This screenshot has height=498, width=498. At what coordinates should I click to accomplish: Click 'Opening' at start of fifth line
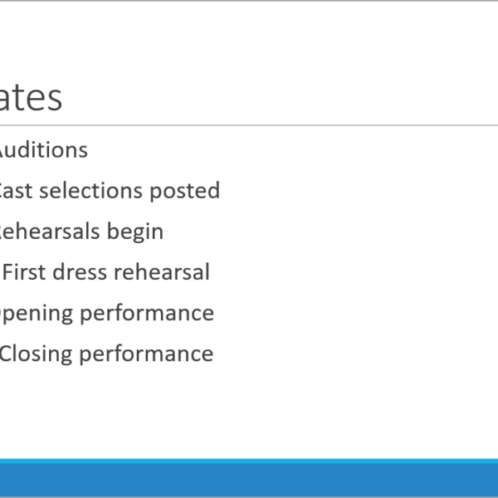(37, 314)
